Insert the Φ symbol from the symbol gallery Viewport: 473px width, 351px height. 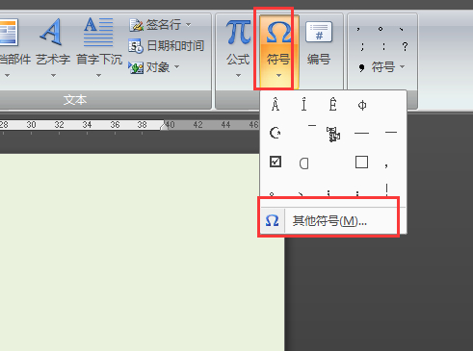point(362,106)
